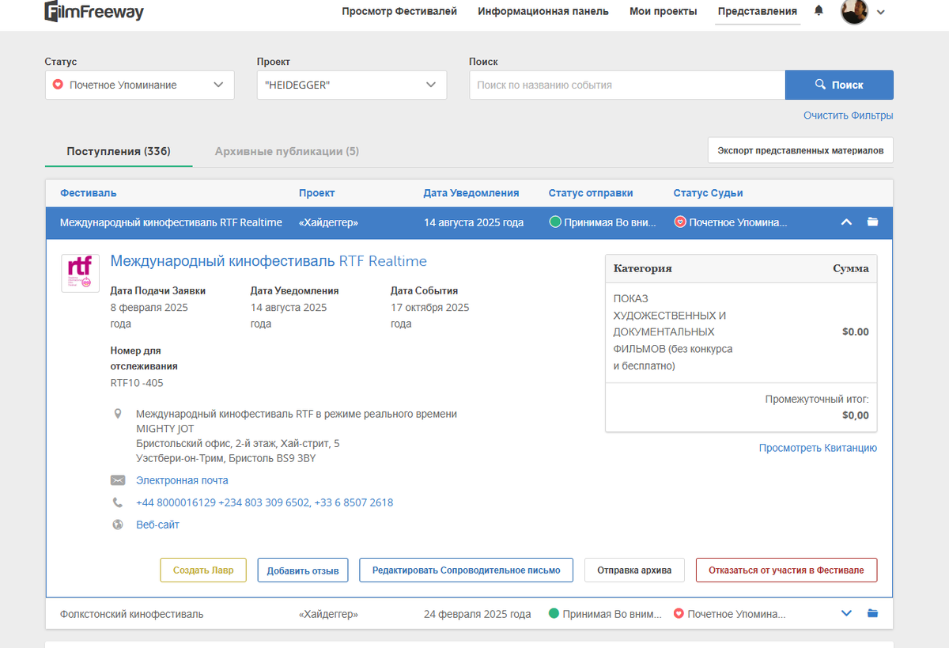Image resolution: width=949 pixels, height=648 pixels.
Task: Click Добавить отзыв button
Action: tap(303, 570)
